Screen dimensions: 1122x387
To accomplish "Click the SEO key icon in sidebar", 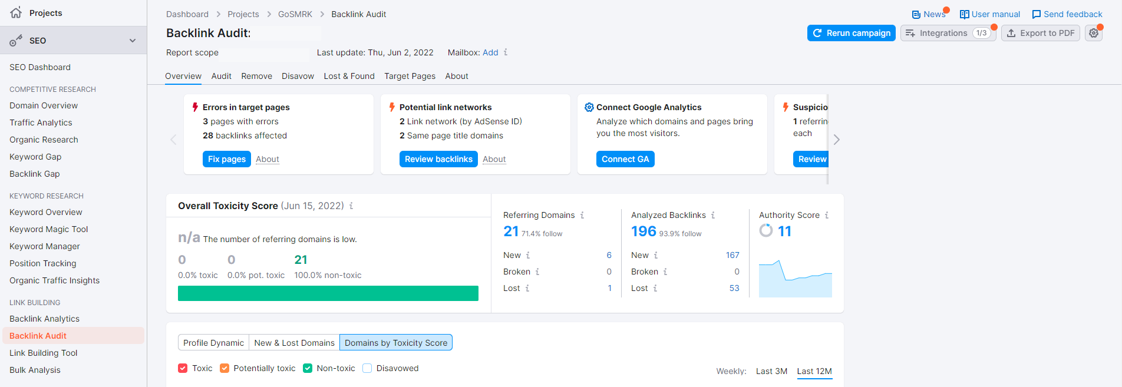I will 16,41.
